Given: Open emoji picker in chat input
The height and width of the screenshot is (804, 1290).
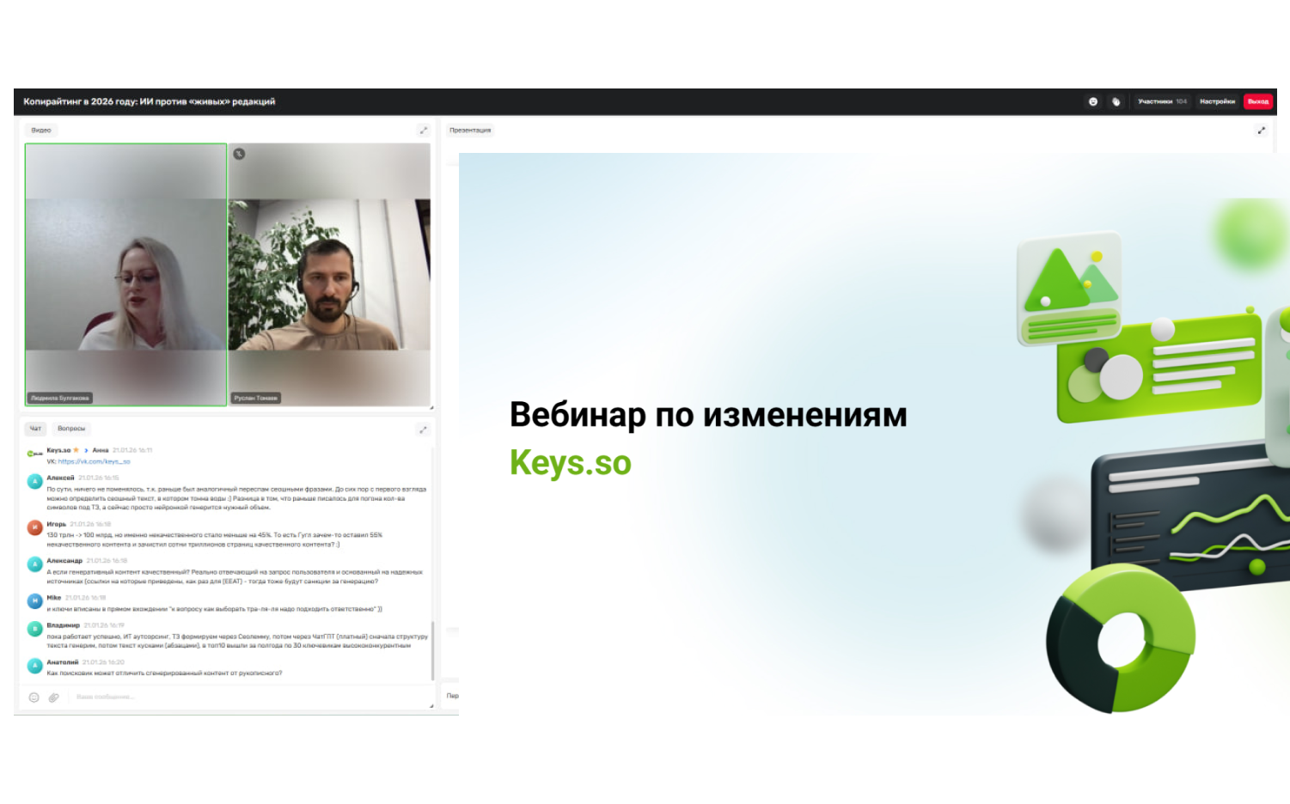Looking at the screenshot, I should tap(34, 697).
